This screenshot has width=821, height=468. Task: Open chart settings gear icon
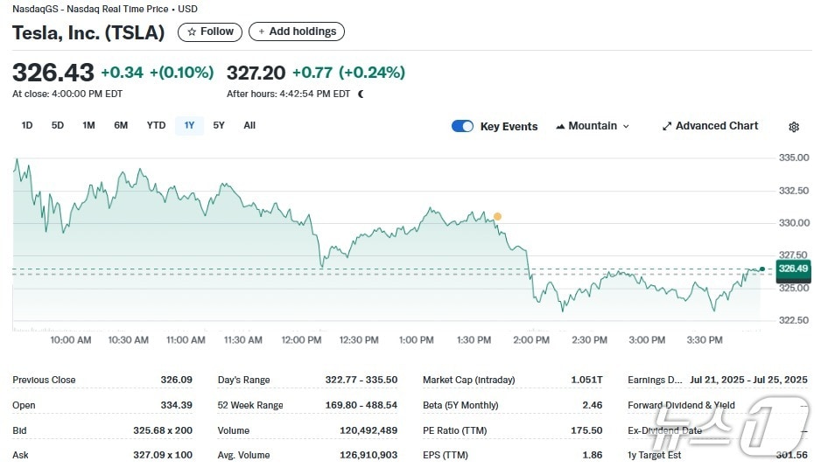coord(793,127)
